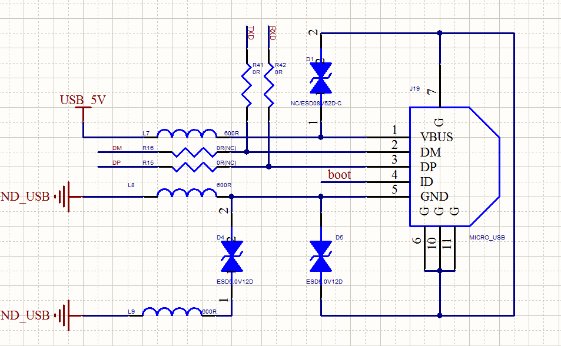561x346 pixels.
Task: Select the D4 TVS diode symbol
Action: tap(232, 256)
